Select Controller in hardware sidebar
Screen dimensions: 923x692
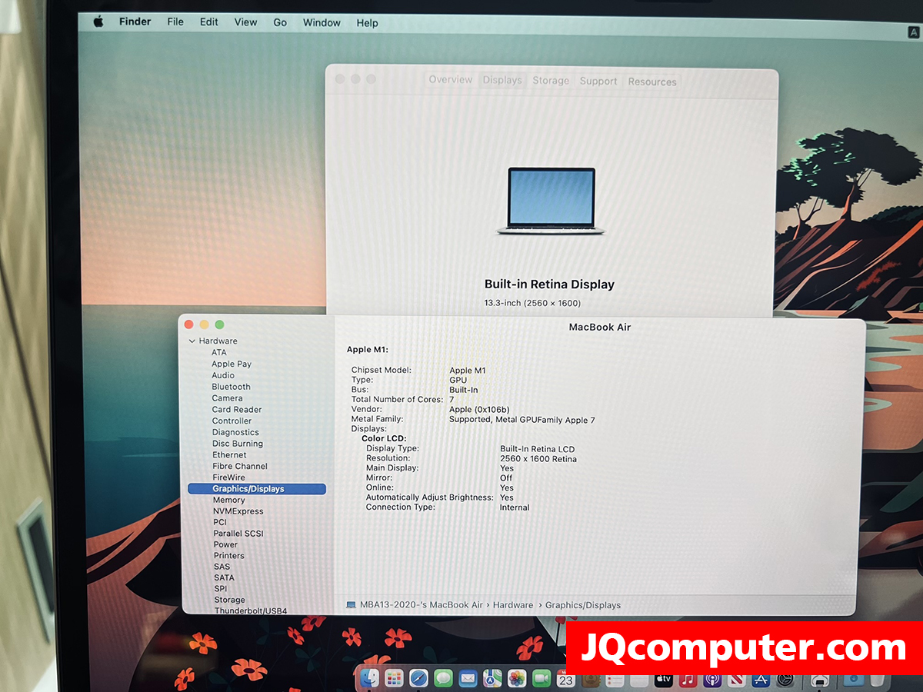tap(232, 421)
